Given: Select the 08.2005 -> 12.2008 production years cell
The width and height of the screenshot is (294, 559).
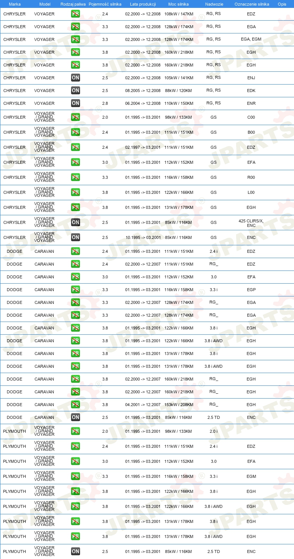Looking at the screenshot, I should (143, 91).
